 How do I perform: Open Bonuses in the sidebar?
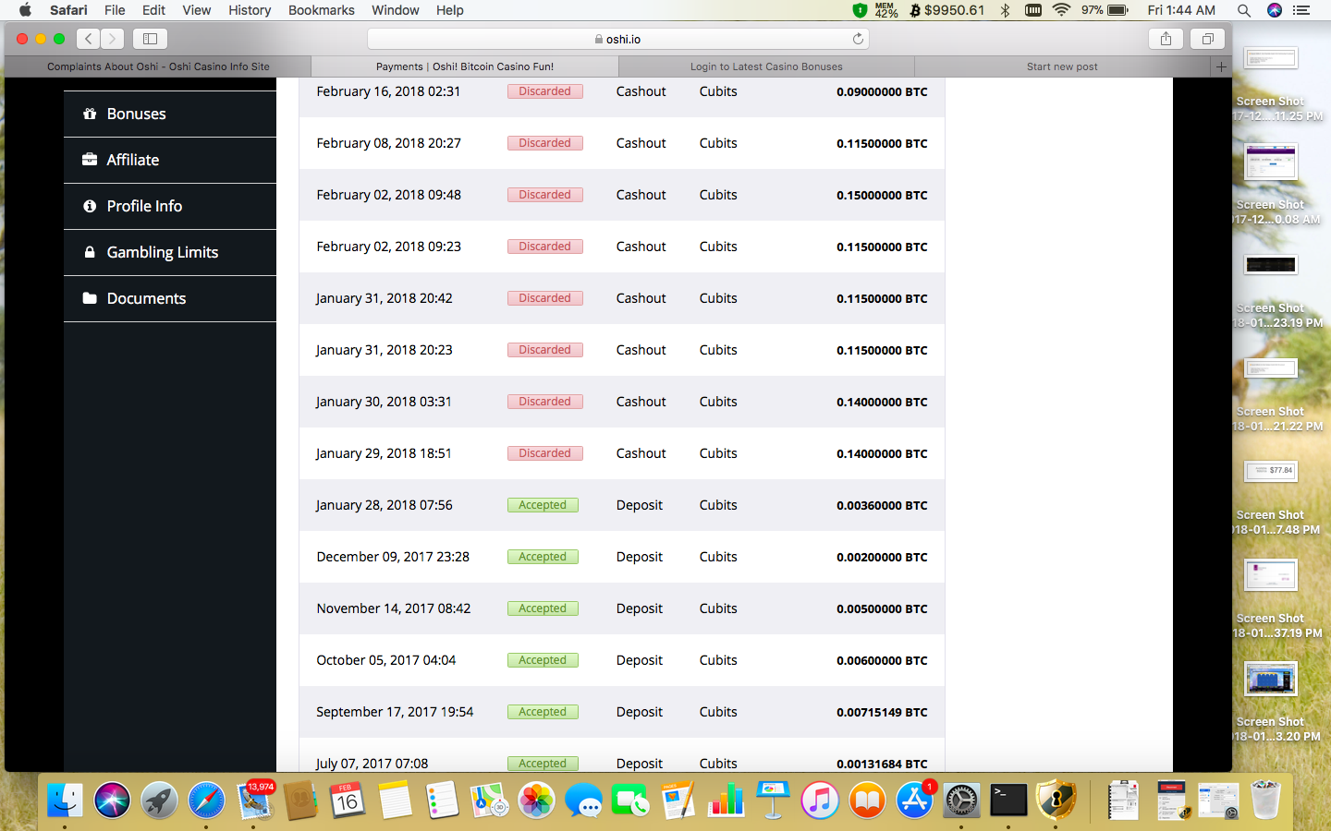coord(170,114)
